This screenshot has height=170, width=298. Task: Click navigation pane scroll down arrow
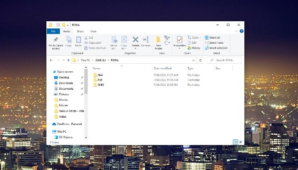click(x=86, y=138)
